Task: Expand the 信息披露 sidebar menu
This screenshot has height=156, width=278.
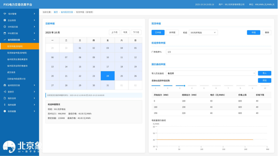Action: coord(34,111)
